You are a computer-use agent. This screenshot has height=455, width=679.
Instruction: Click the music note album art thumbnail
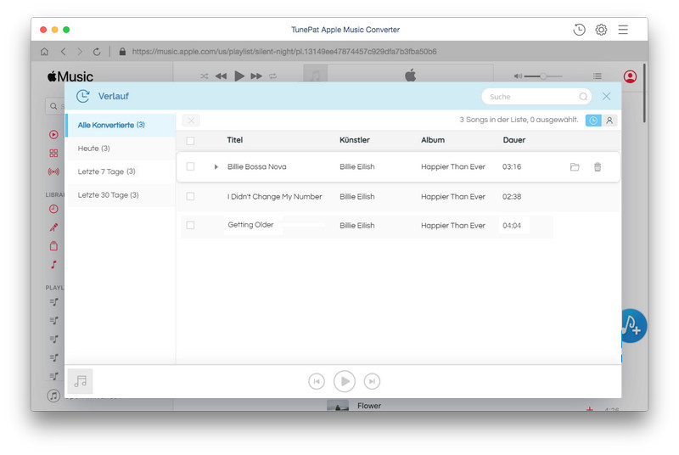pos(80,381)
